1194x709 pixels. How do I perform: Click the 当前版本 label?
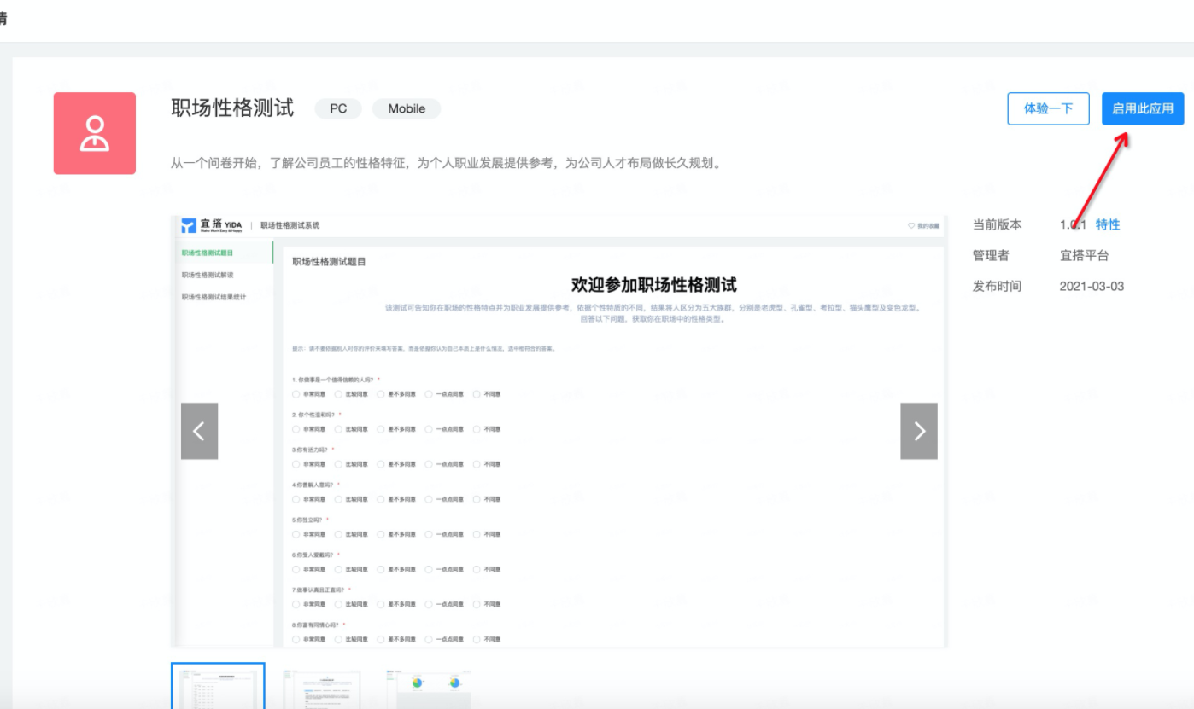pyautogui.click(x=997, y=224)
